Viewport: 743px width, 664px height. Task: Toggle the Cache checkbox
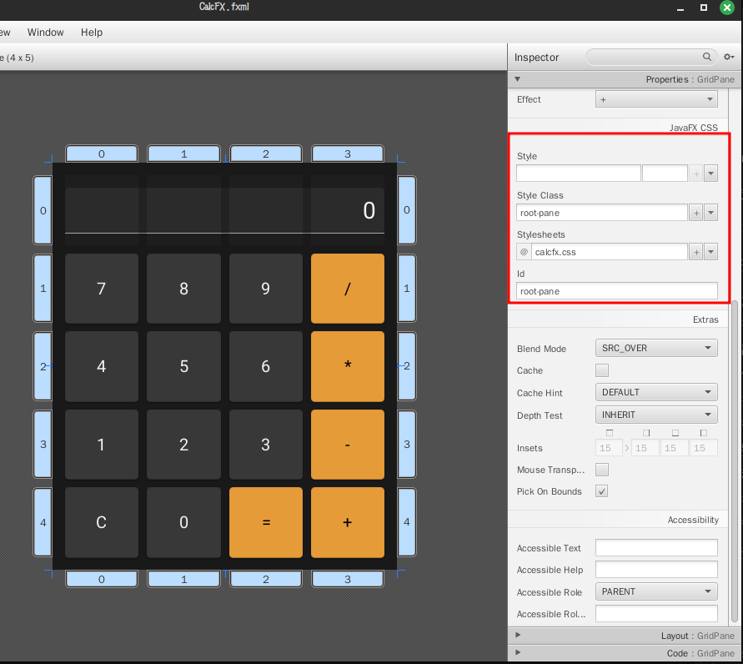[602, 370]
